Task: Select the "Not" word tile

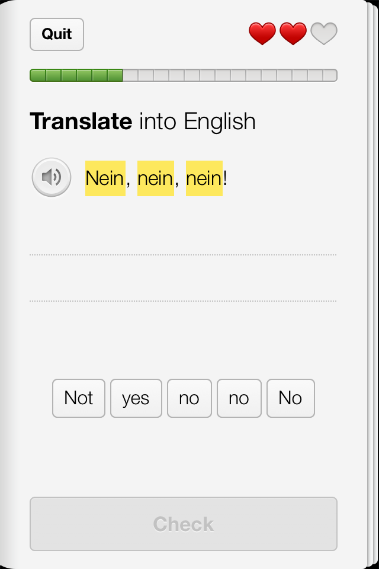Action: 79,398
